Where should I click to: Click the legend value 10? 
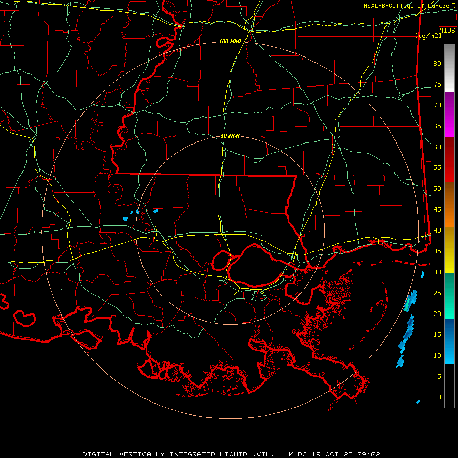[x=437, y=356]
